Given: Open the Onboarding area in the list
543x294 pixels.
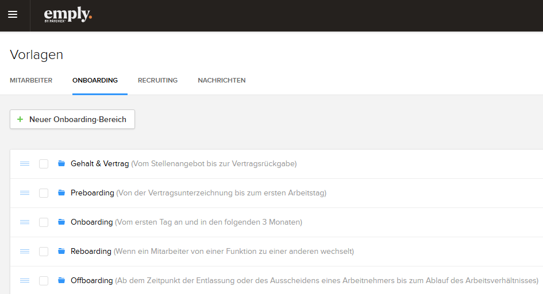Looking at the screenshot, I should coord(92,222).
